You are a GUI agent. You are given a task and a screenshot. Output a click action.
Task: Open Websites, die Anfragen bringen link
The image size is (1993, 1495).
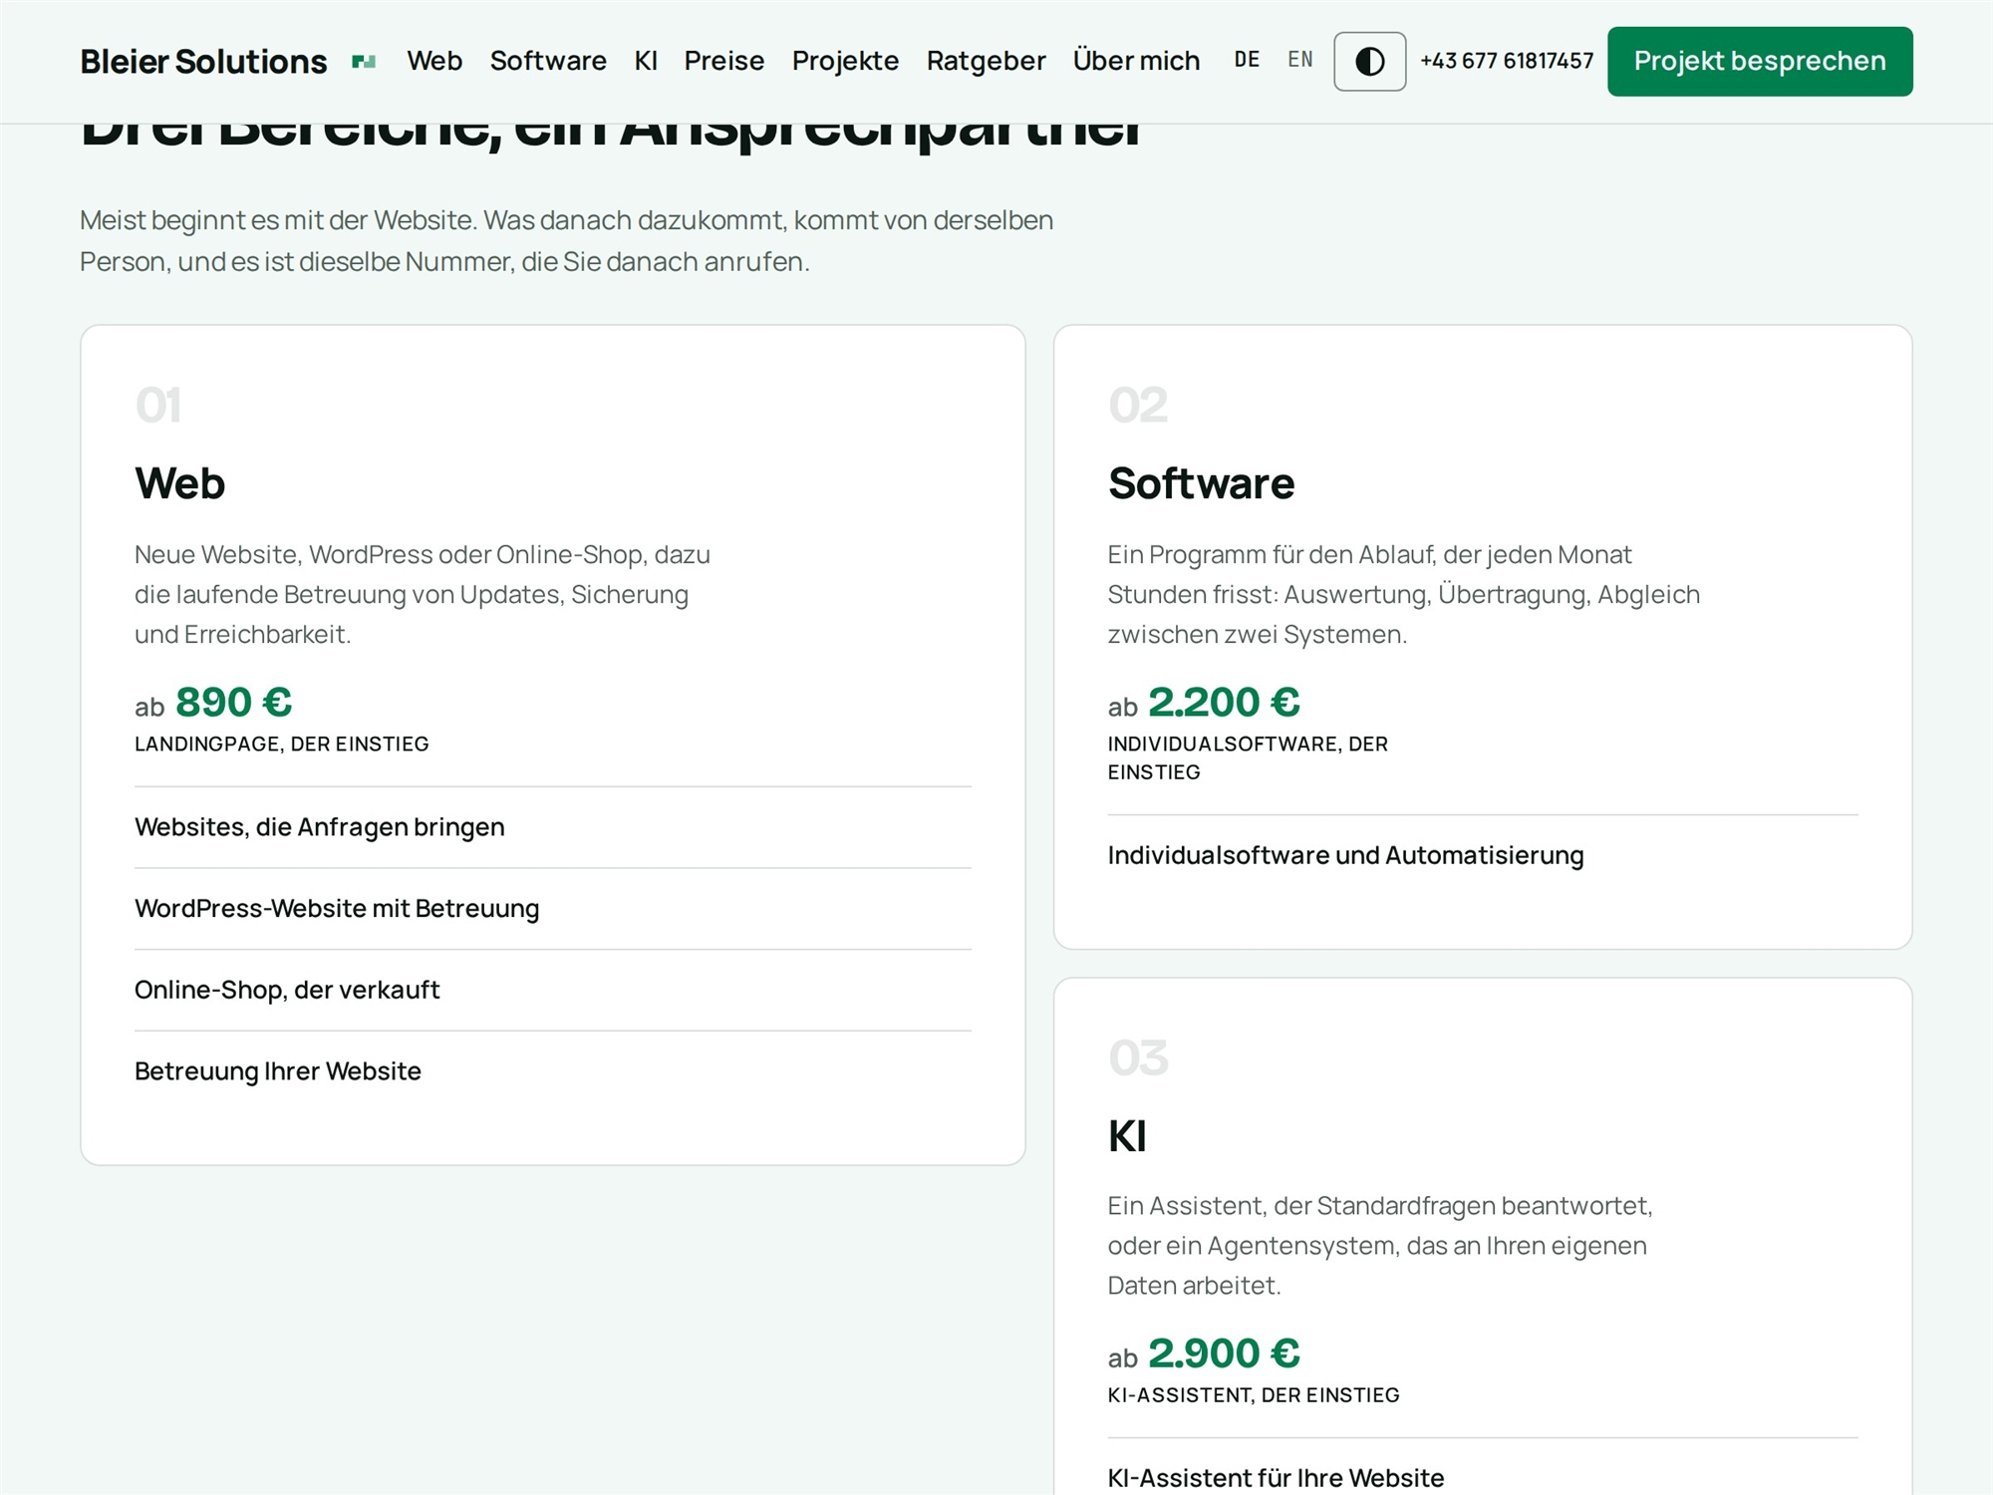[553, 827]
